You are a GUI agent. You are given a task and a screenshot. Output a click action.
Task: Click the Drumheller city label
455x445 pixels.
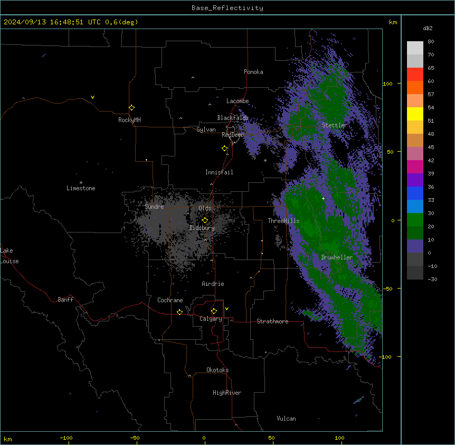tap(337, 257)
